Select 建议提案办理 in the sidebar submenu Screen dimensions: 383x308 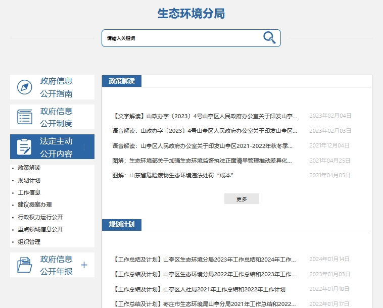35,205
